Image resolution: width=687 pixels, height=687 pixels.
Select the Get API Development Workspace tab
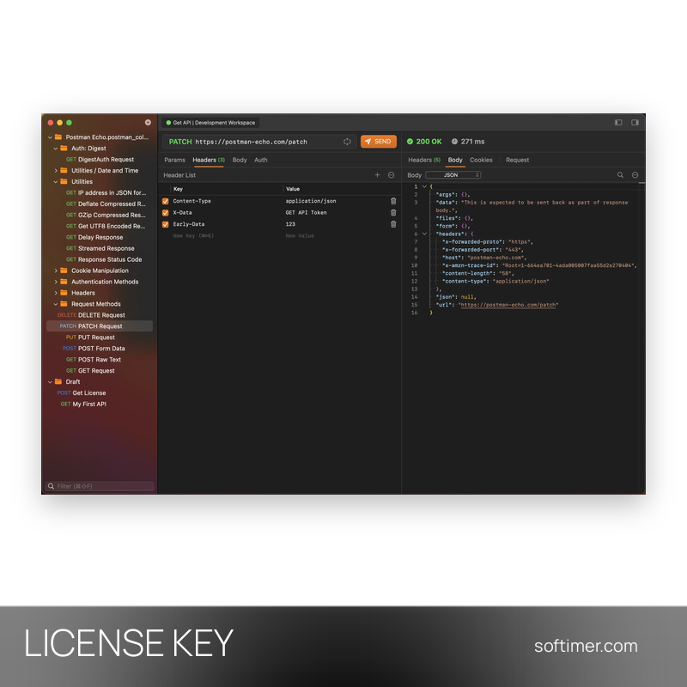click(210, 123)
